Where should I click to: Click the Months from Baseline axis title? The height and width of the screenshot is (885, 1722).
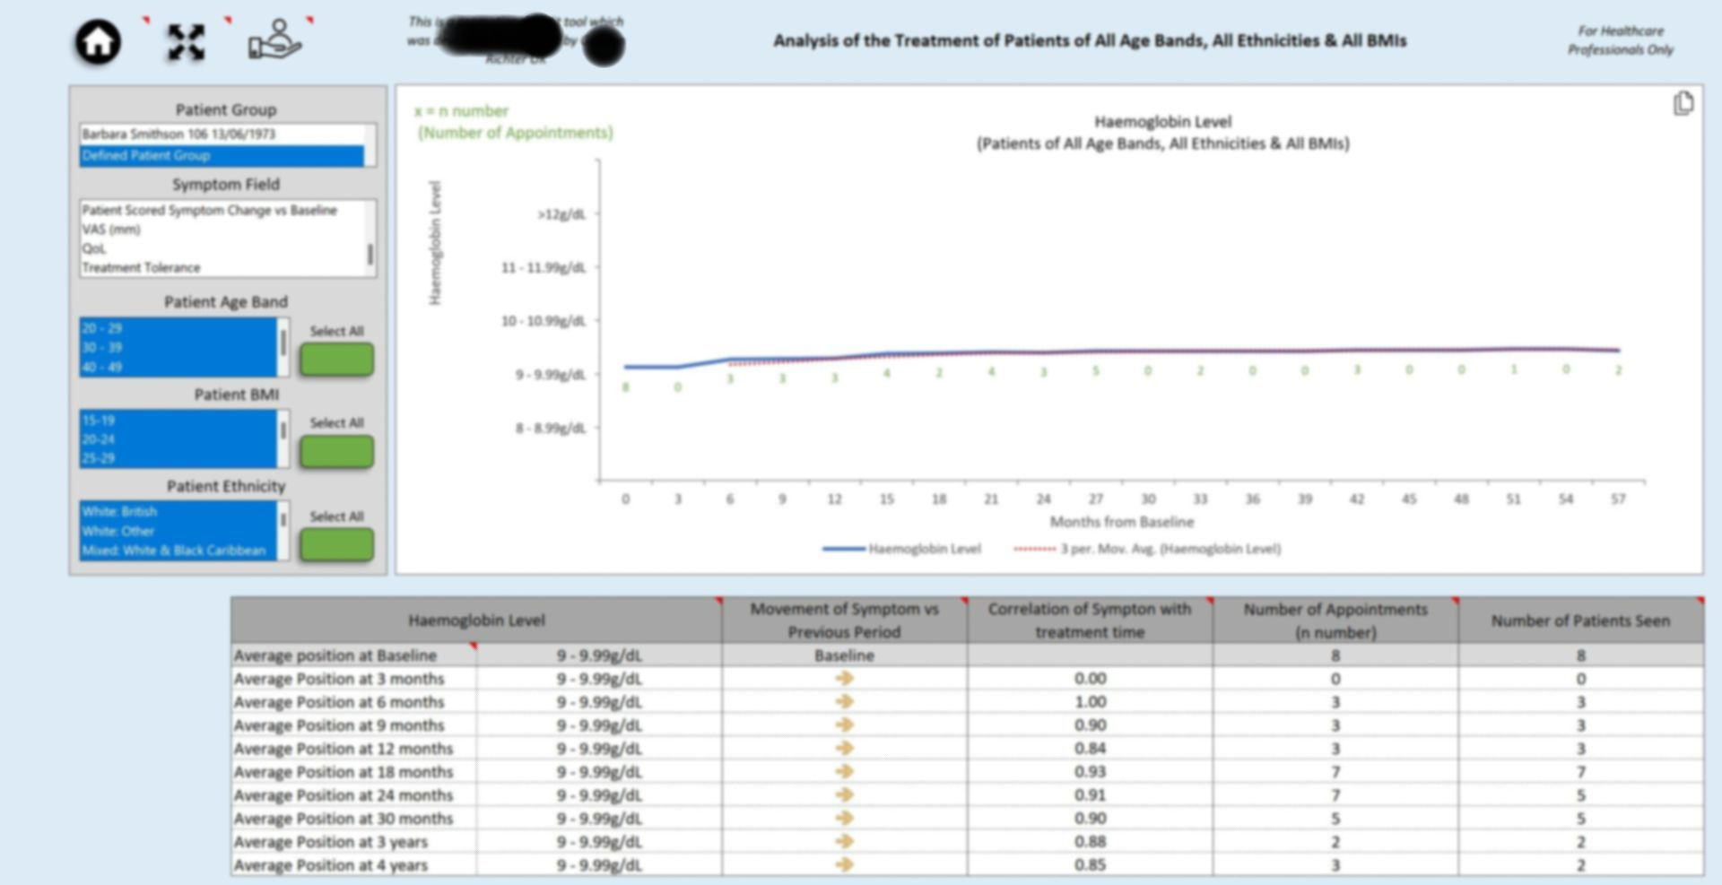click(x=1122, y=522)
